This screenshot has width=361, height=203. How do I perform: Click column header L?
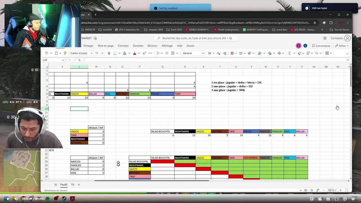coord(79,67)
